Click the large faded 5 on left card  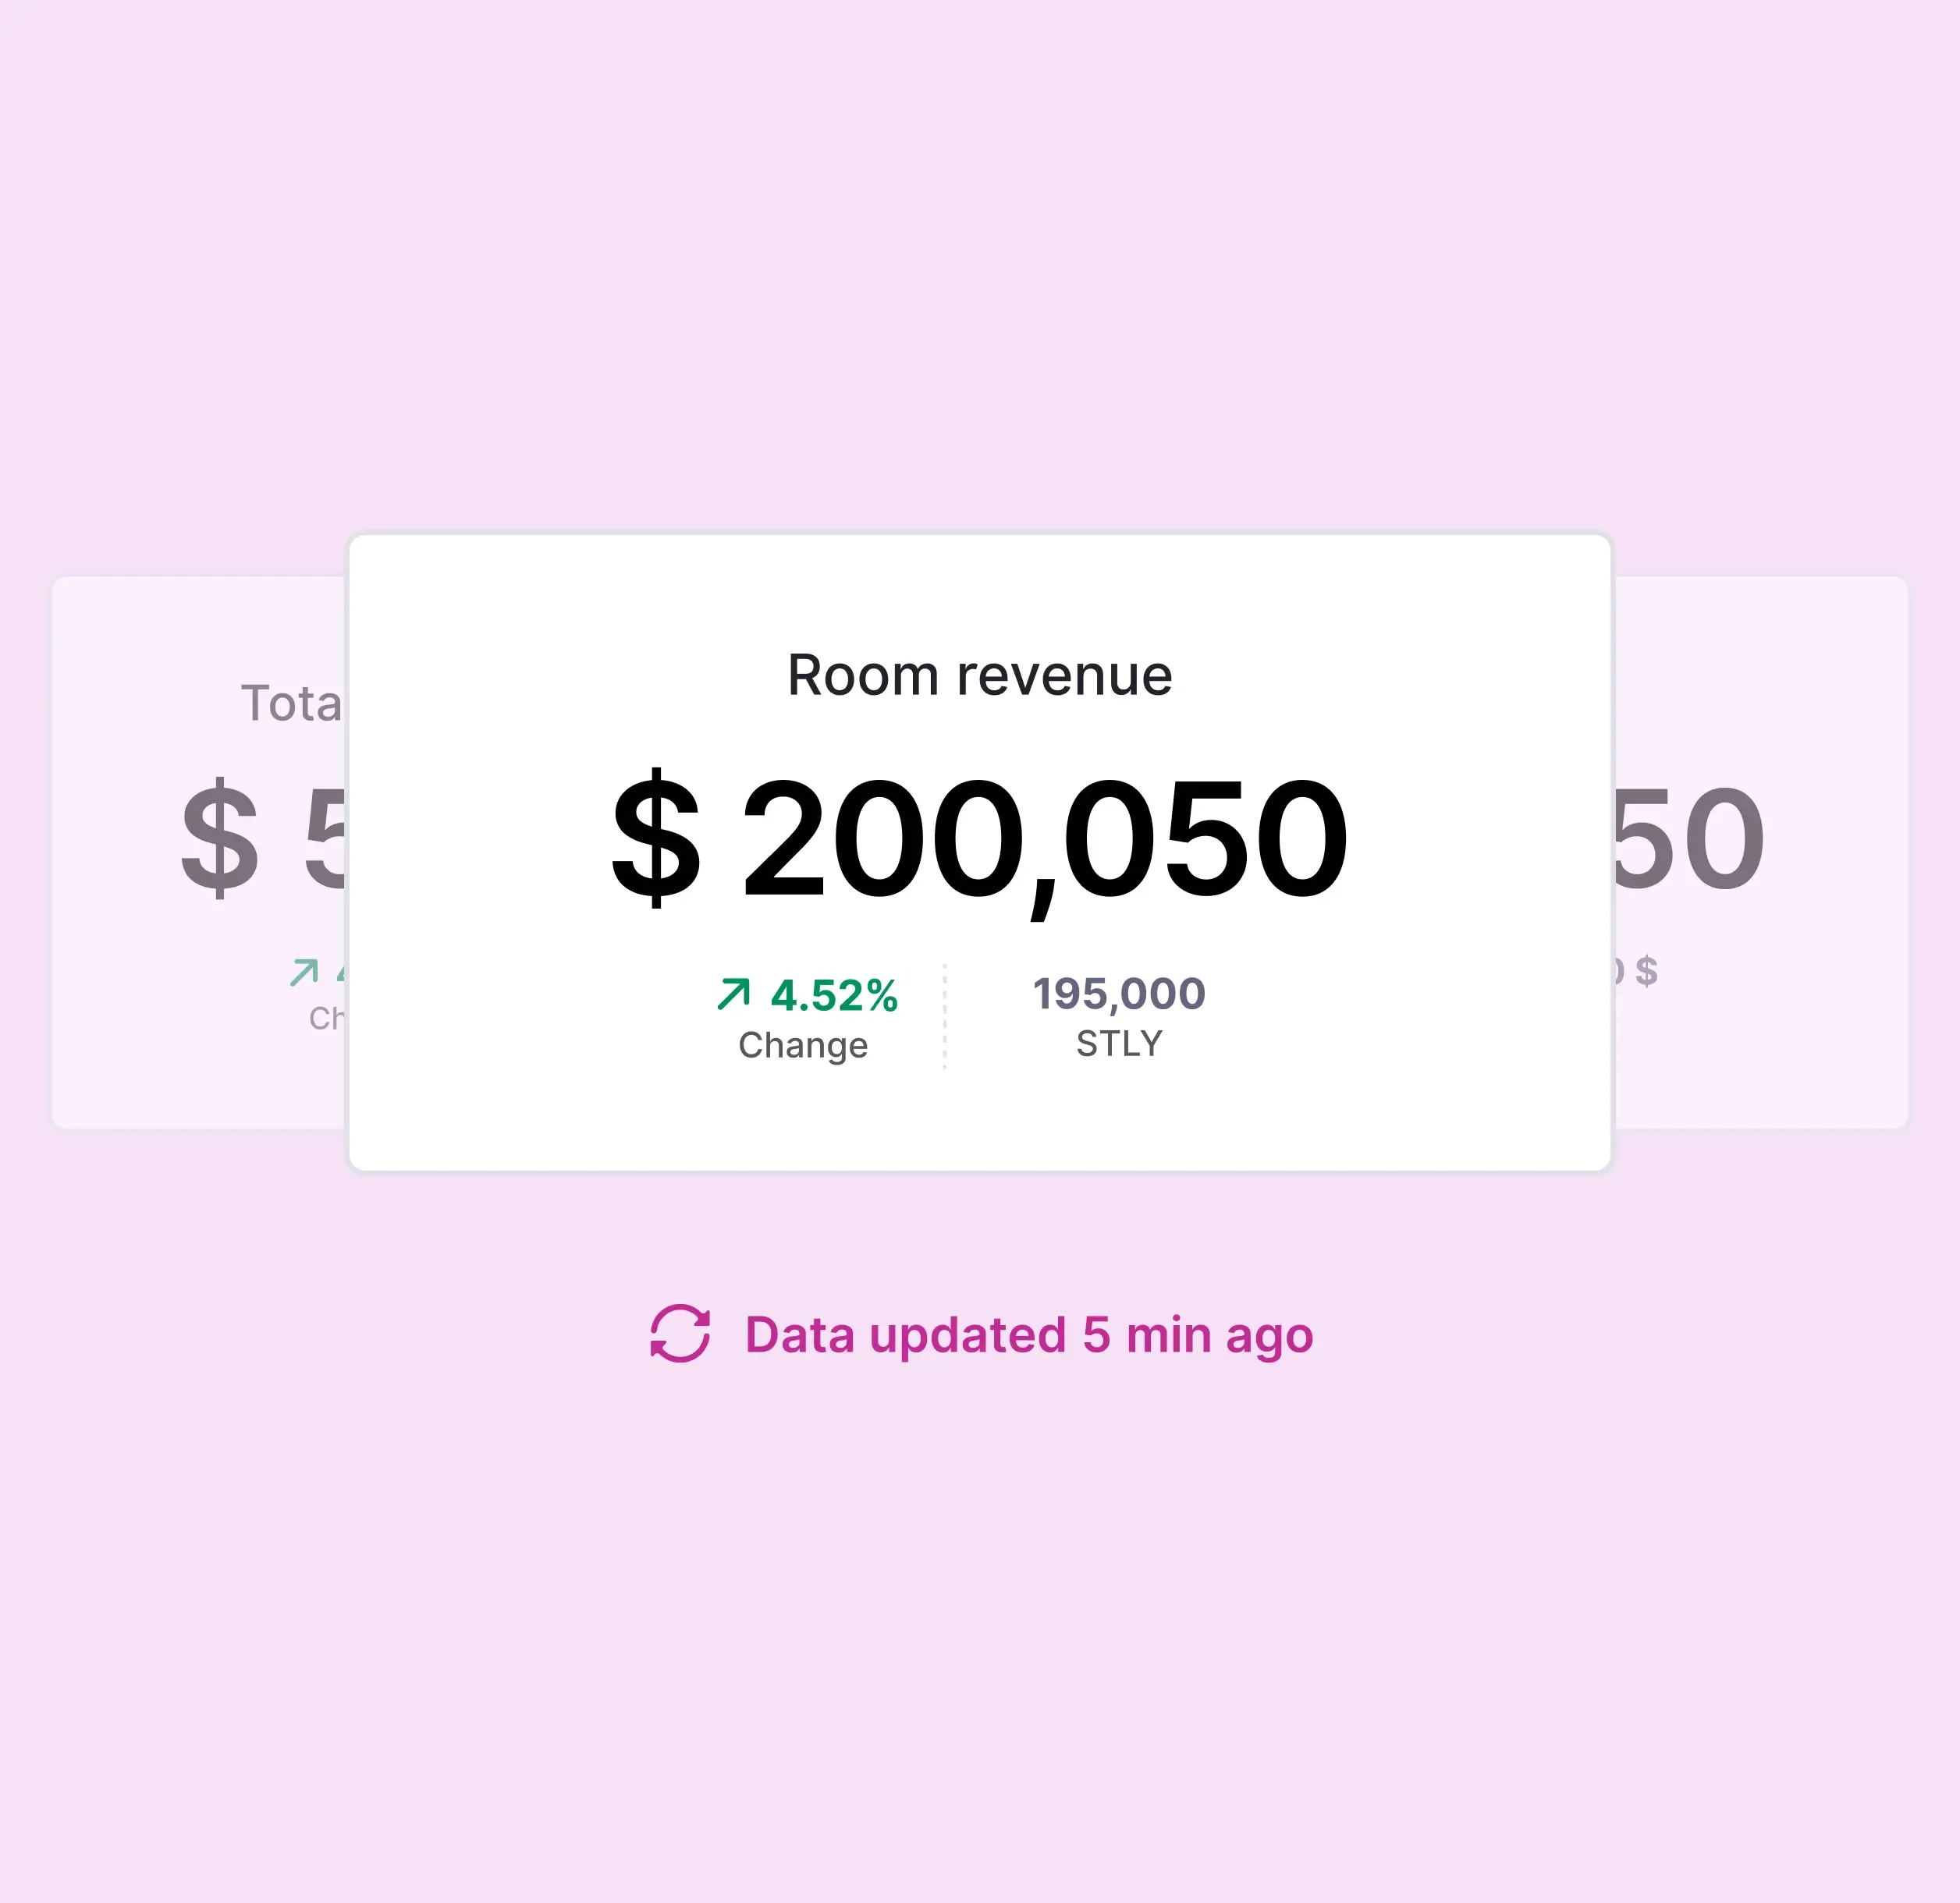325,838
